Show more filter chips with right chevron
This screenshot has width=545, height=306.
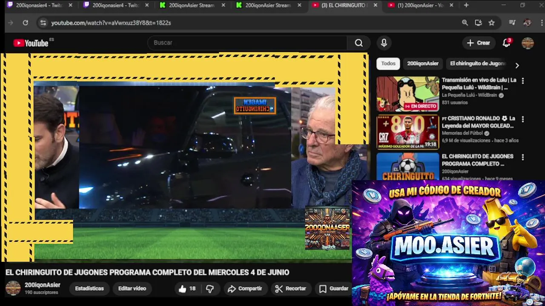[517, 65]
